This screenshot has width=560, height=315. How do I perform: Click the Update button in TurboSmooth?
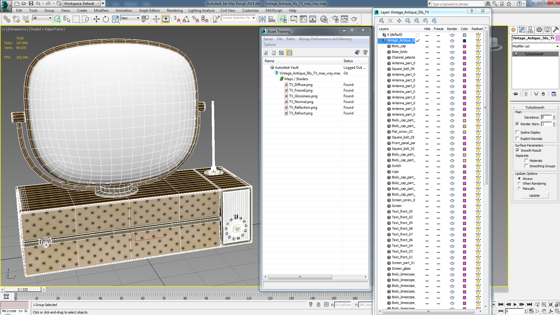(x=534, y=195)
